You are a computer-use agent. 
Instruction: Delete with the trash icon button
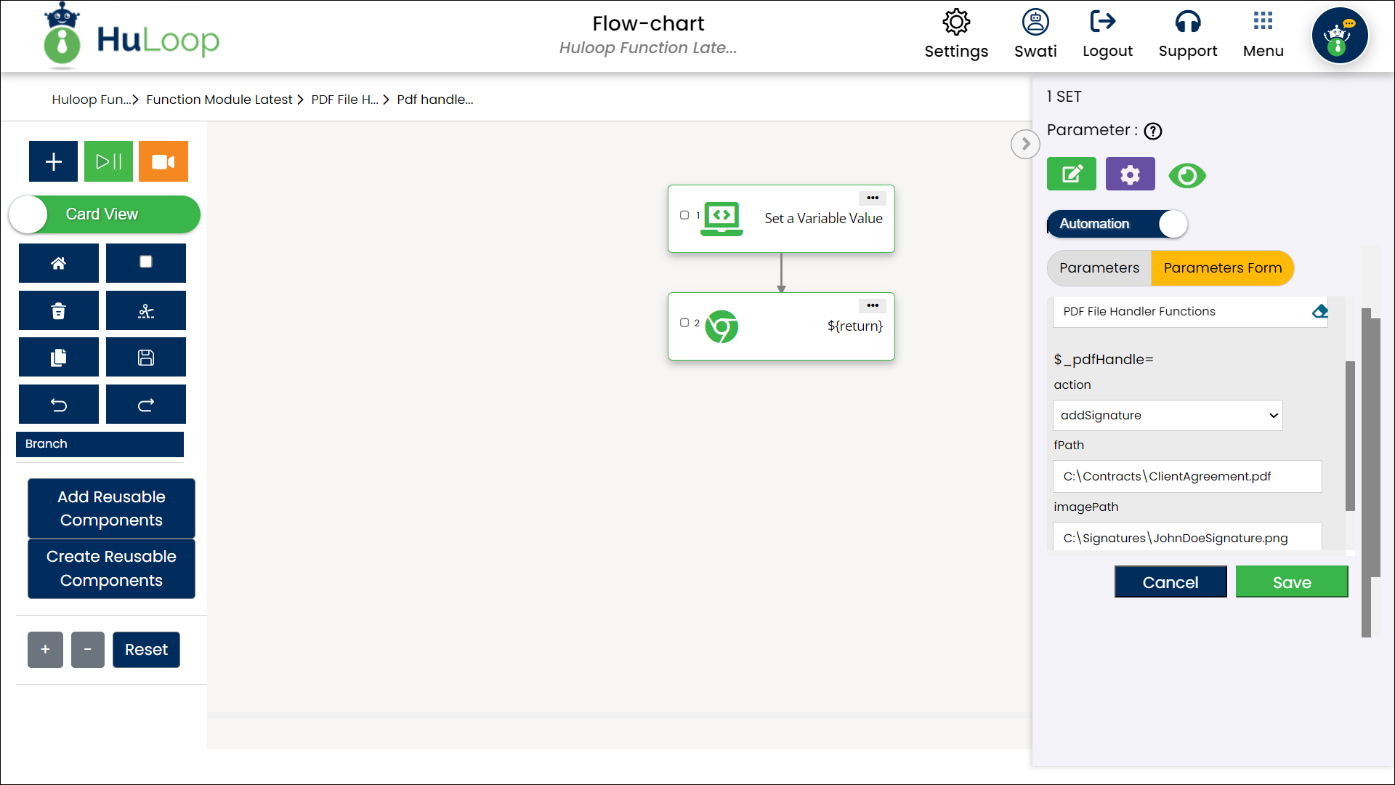coord(59,311)
